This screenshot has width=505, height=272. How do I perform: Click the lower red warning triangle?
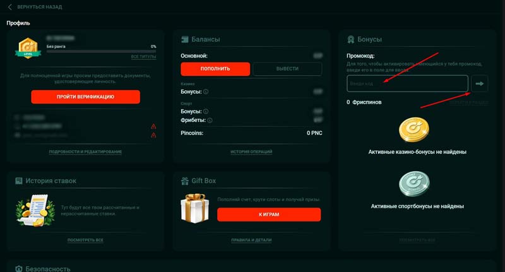153,135
